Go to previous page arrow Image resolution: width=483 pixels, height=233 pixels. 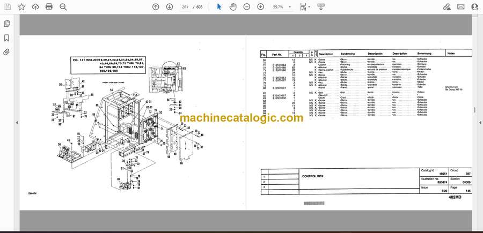pyautogui.click(x=156, y=7)
